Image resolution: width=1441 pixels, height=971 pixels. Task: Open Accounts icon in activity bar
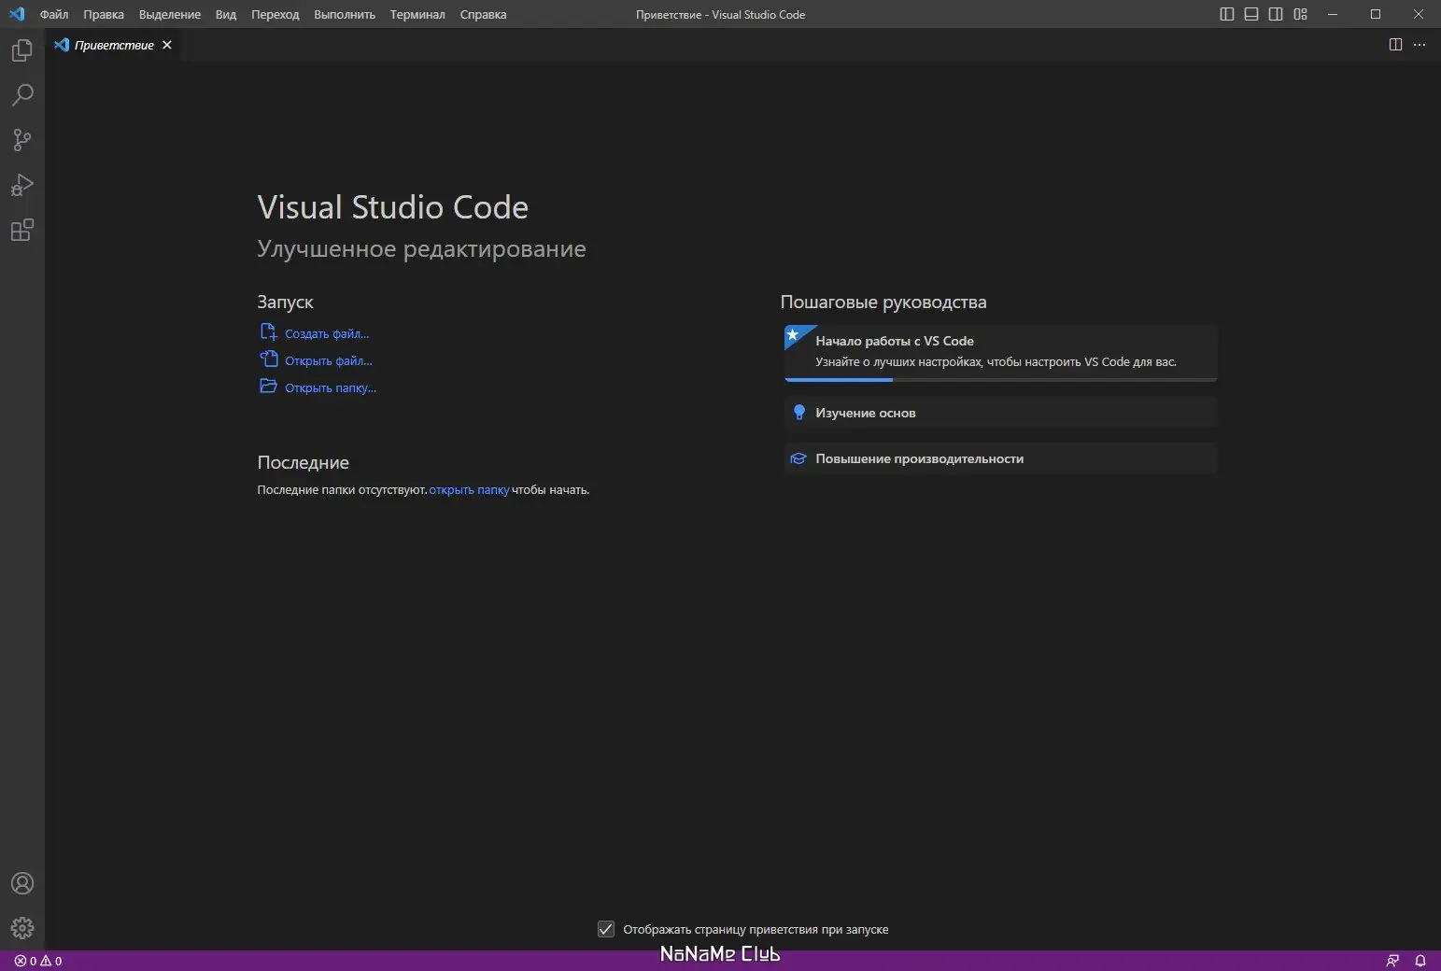(x=22, y=883)
